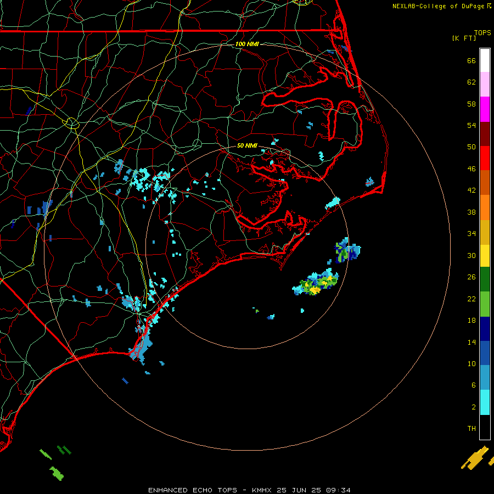Click the 42 legend value
The height and width of the screenshot is (494, 494).
(x=471, y=190)
